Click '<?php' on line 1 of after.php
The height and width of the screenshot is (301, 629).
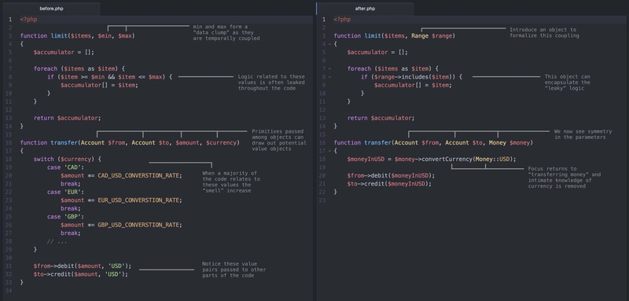click(x=342, y=19)
